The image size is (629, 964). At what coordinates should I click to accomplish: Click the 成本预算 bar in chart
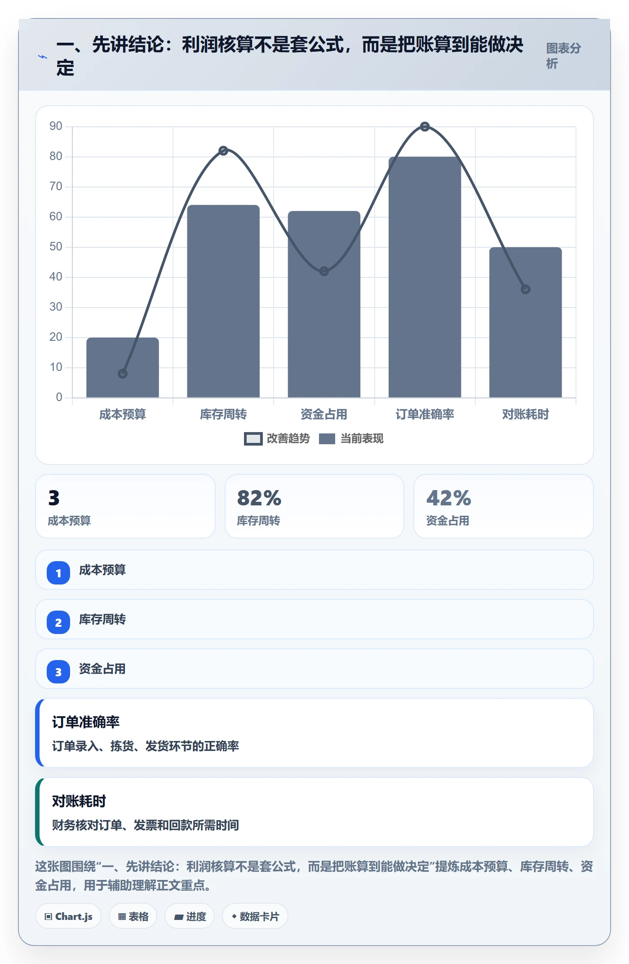pyautogui.click(x=123, y=367)
